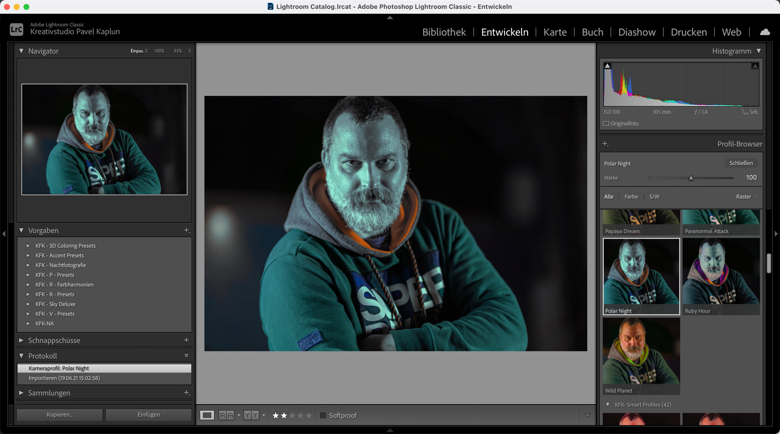Select the Y|Y before/after view icon
780x434 pixels.
(251, 415)
